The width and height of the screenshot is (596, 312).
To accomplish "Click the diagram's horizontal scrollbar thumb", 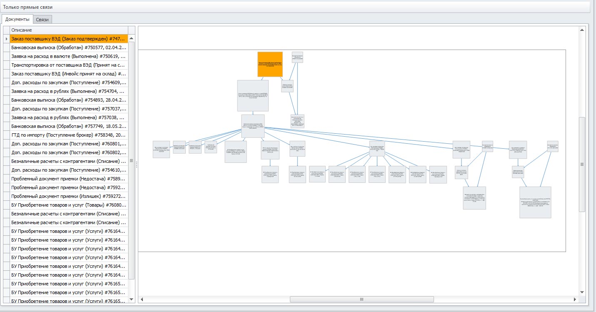I will (x=362, y=299).
